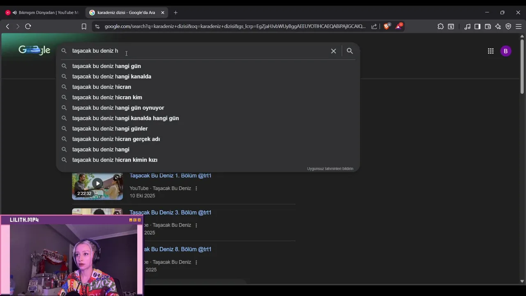Bookmark this page with the bookmark icon
The width and height of the screenshot is (526, 296).
[x=84, y=26]
